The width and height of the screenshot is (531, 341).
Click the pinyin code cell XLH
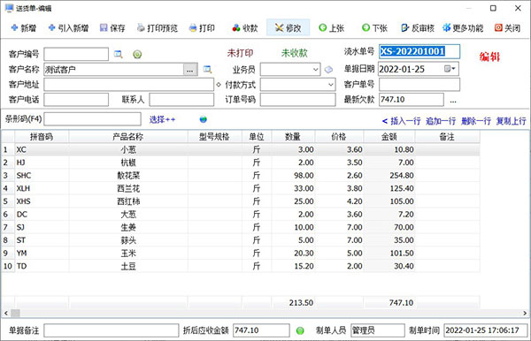(x=42, y=188)
